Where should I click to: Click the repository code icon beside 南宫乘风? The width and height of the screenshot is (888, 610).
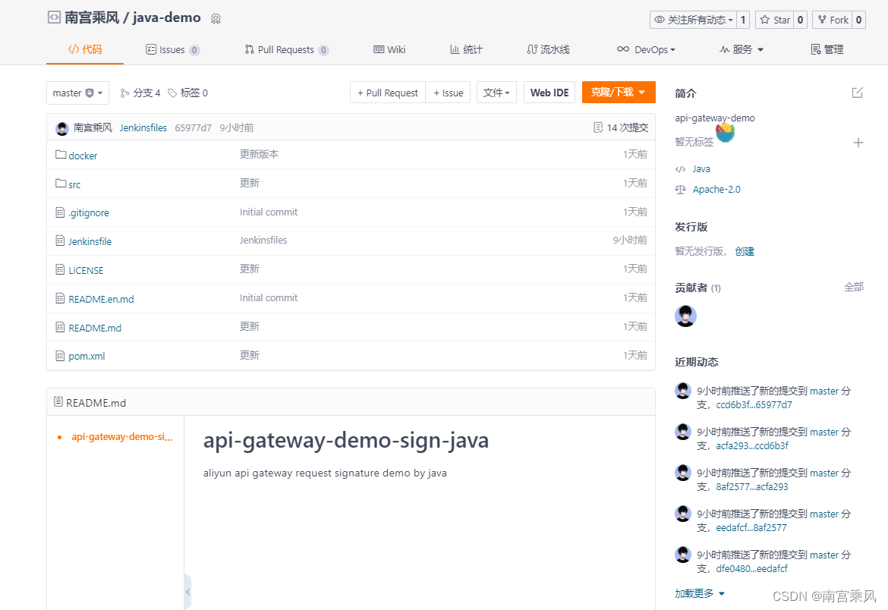pyautogui.click(x=53, y=17)
